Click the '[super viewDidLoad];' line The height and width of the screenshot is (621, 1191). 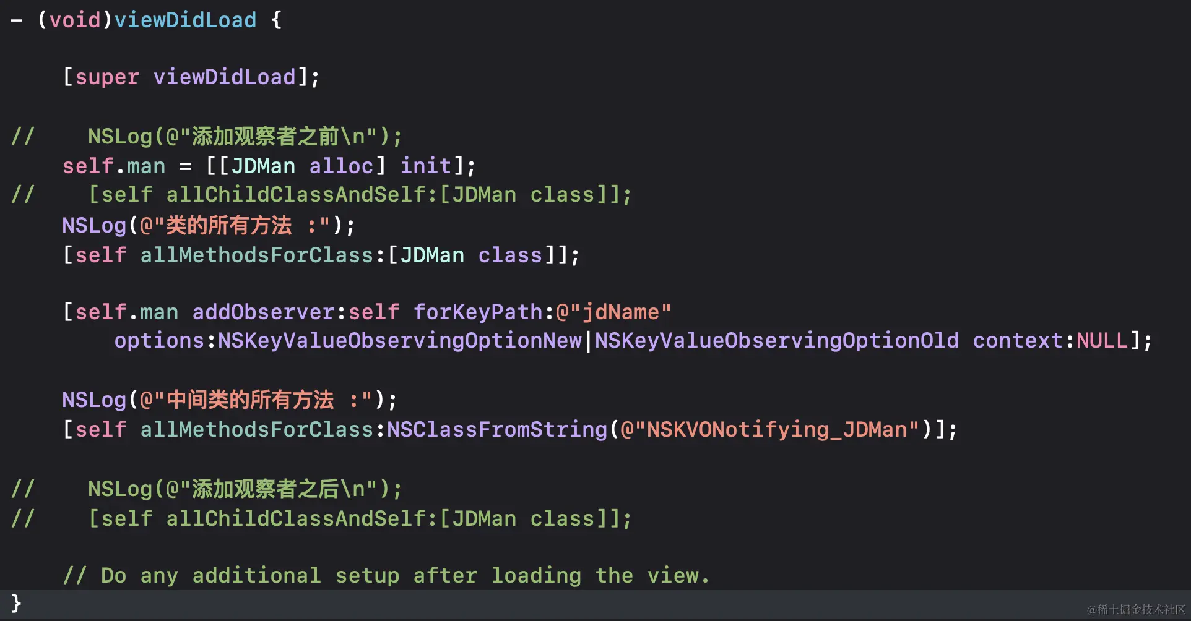point(191,77)
